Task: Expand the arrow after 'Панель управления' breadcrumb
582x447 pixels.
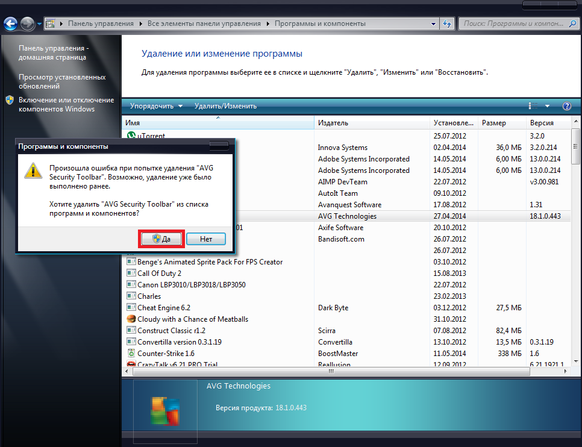Action: 140,23
